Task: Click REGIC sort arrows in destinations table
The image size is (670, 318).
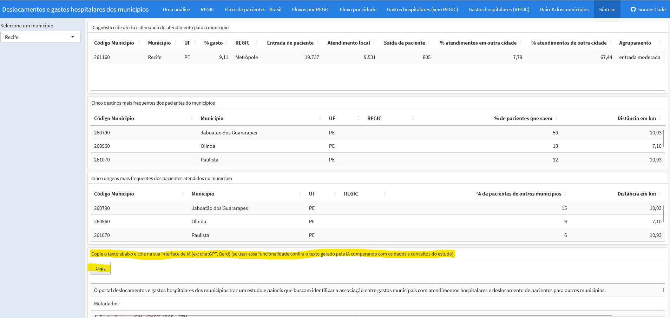Action: tap(413, 118)
